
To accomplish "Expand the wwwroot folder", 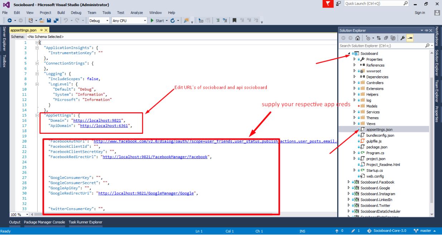I will (x=354, y=71).
